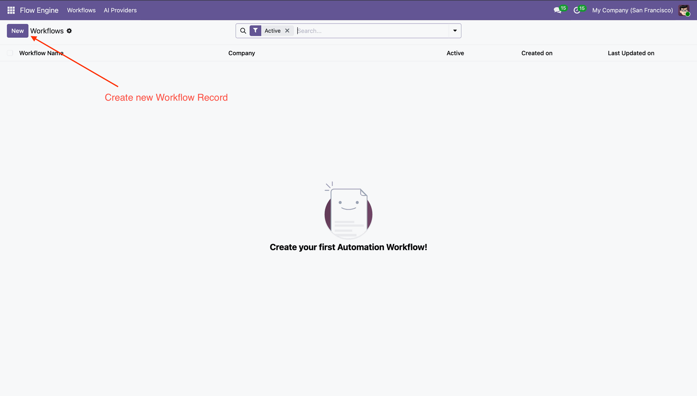The height and width of the screenshot is (396, 697).
Task: Open the apps grid menu icon
Action: click(x=11, y=10)
